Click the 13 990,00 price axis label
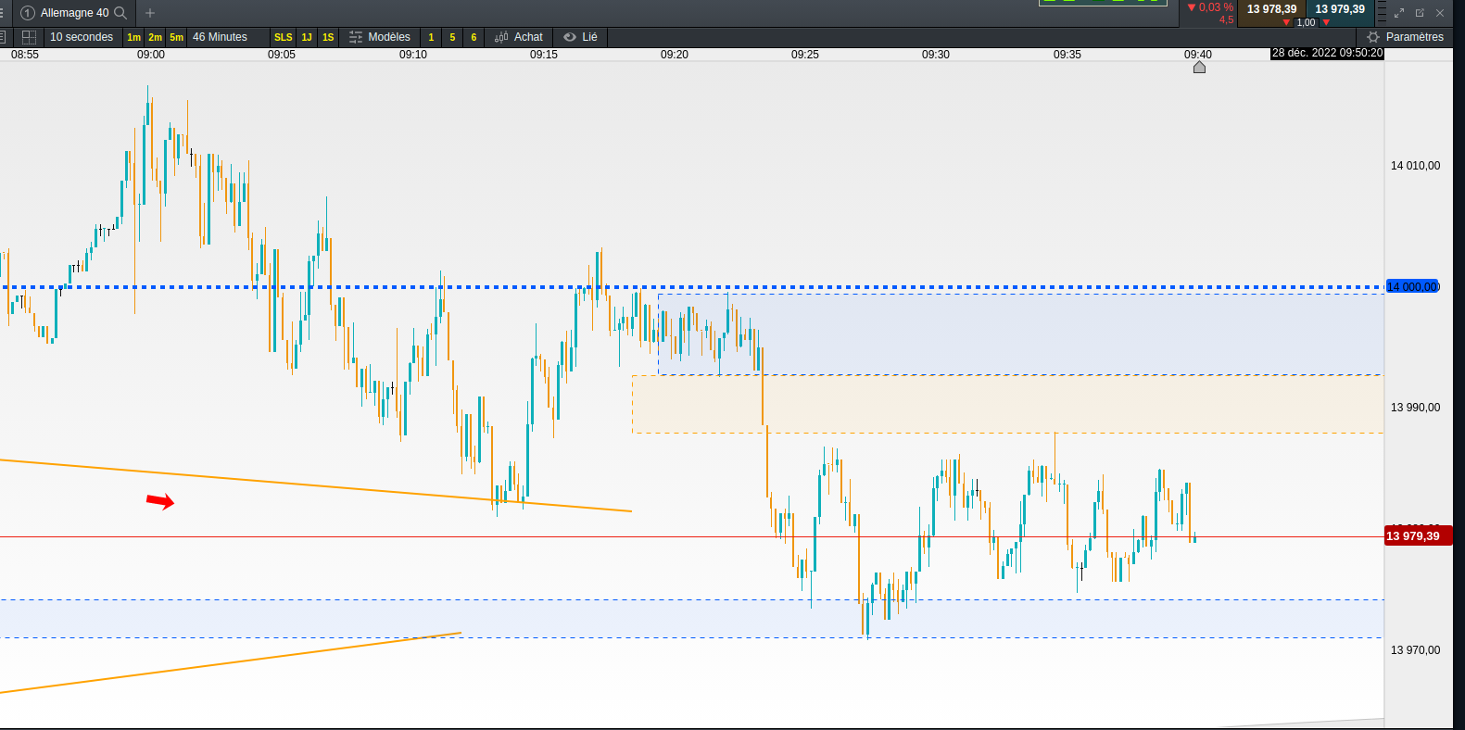The width and height of the screenshot is (1465, 730). point(1416,408)
